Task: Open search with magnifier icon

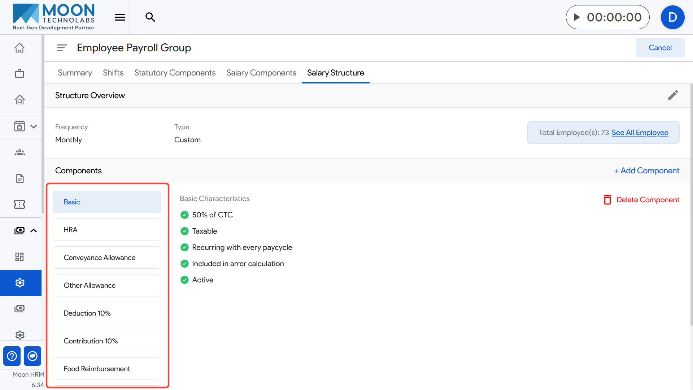Action: 150,17
